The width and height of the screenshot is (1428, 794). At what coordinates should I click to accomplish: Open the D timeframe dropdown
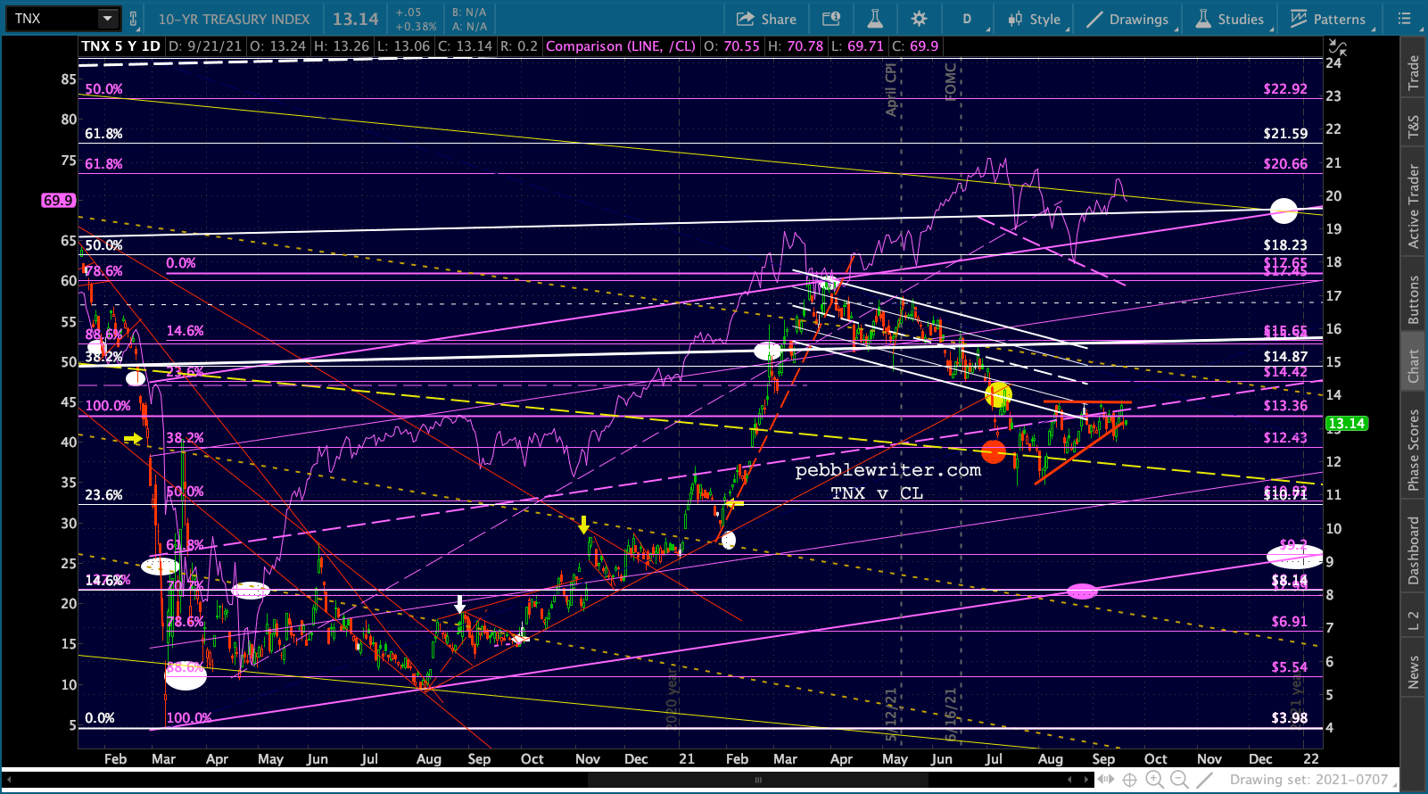pyautogui.click(x=968, y=19)
